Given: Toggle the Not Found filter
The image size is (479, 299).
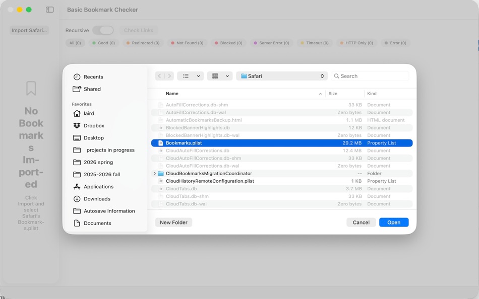Looking at the screenshot, I should (187, 43).
